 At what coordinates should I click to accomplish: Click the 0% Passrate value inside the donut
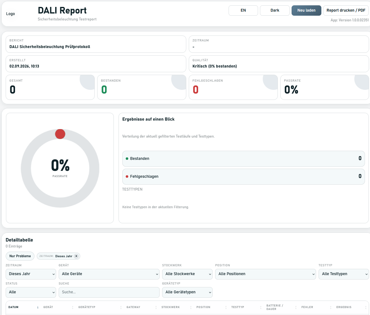tap(60, 165)
